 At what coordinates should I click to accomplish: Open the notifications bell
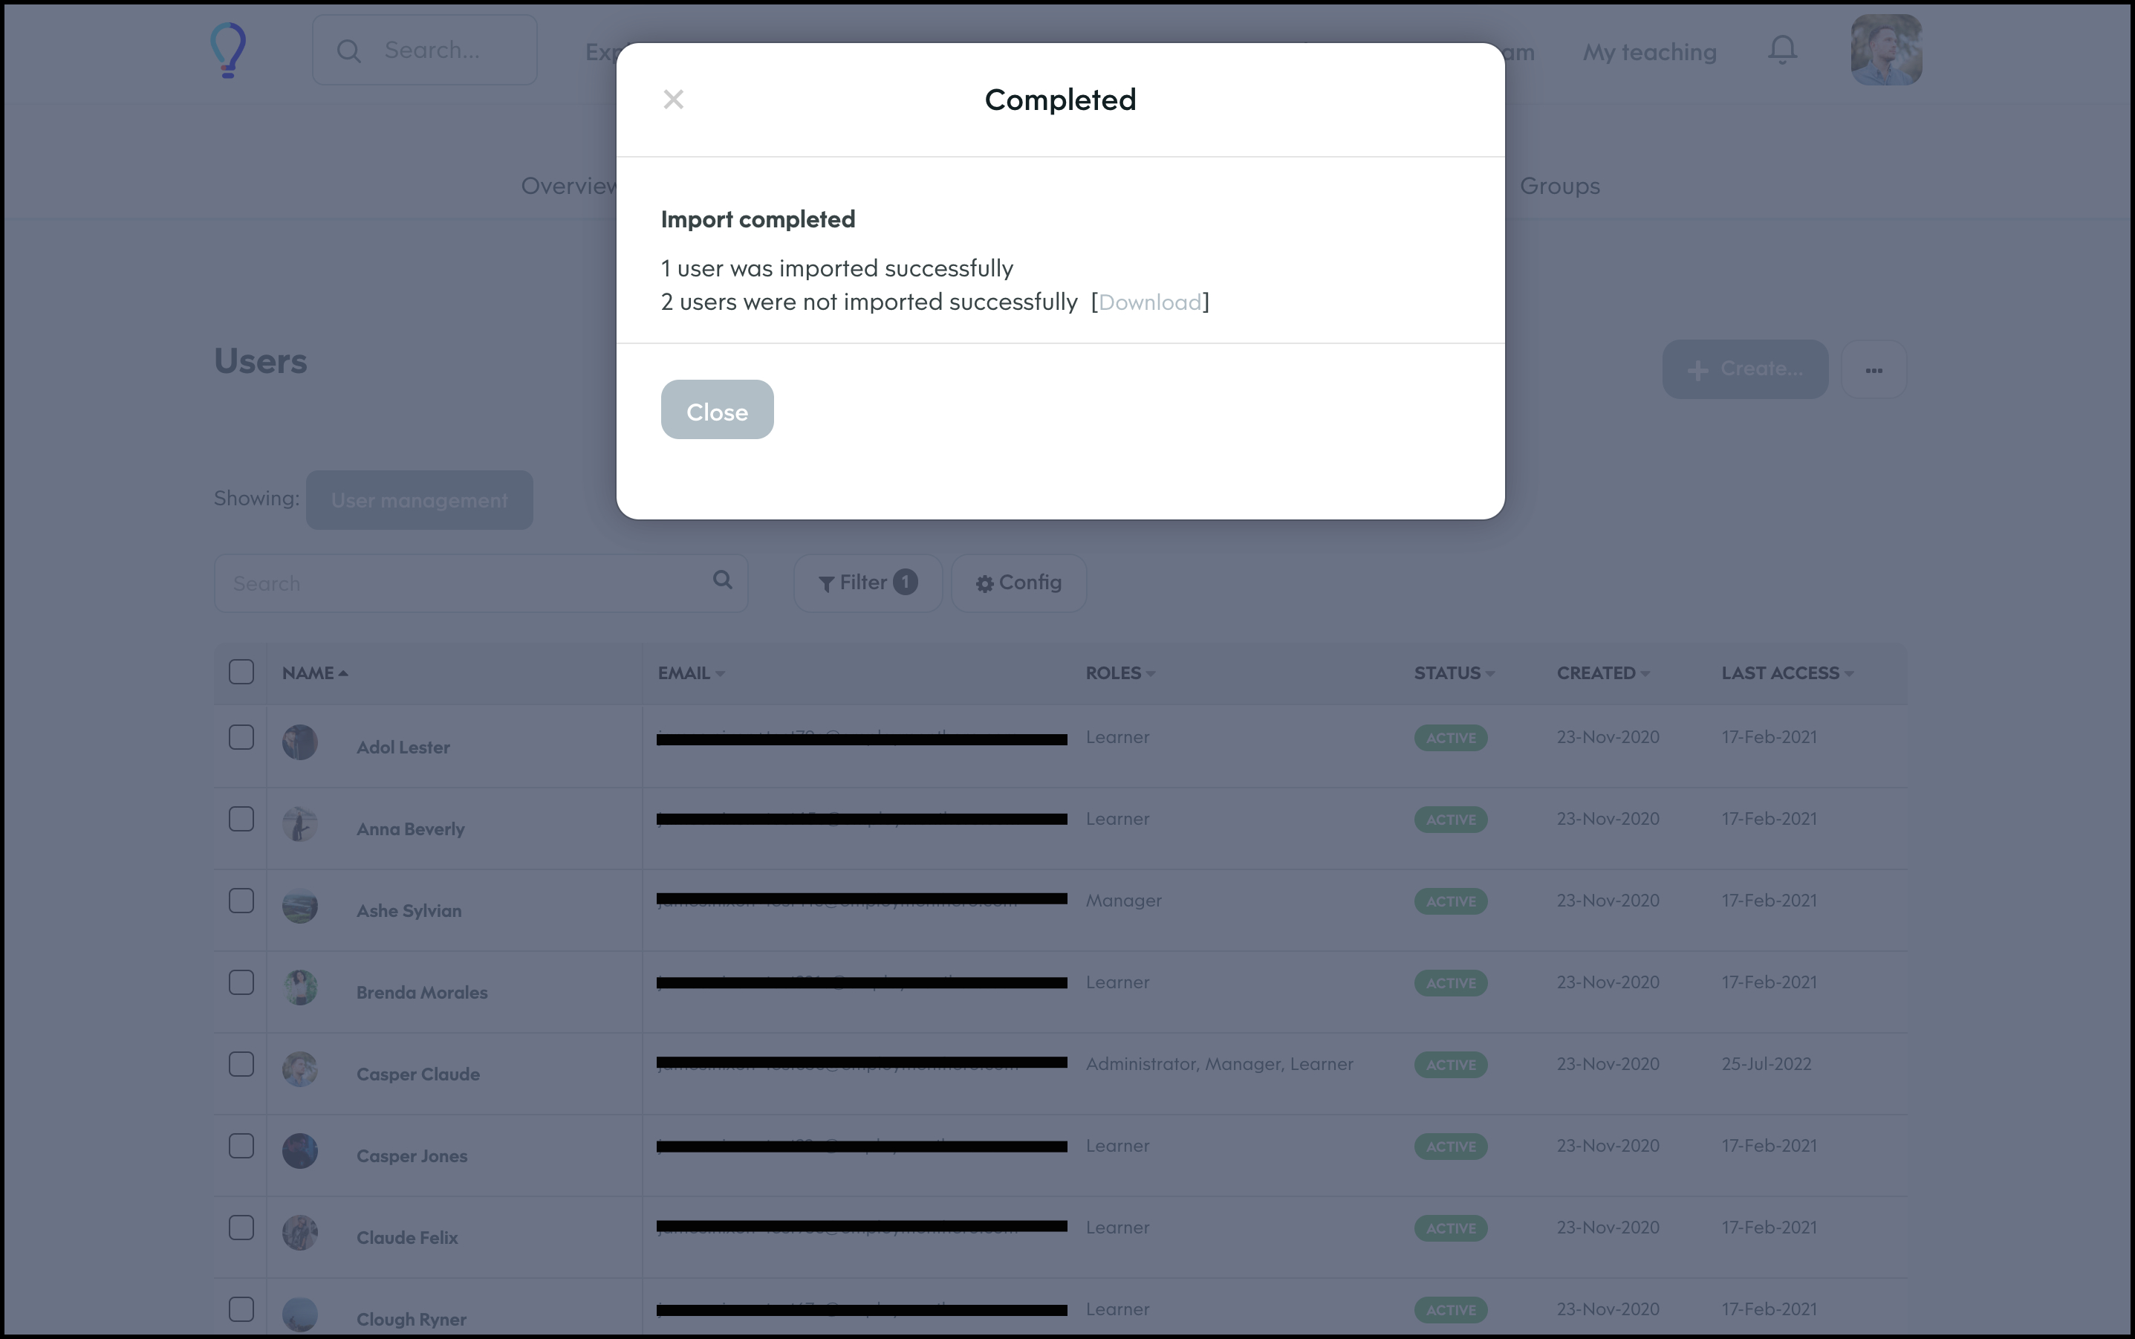1782,50
